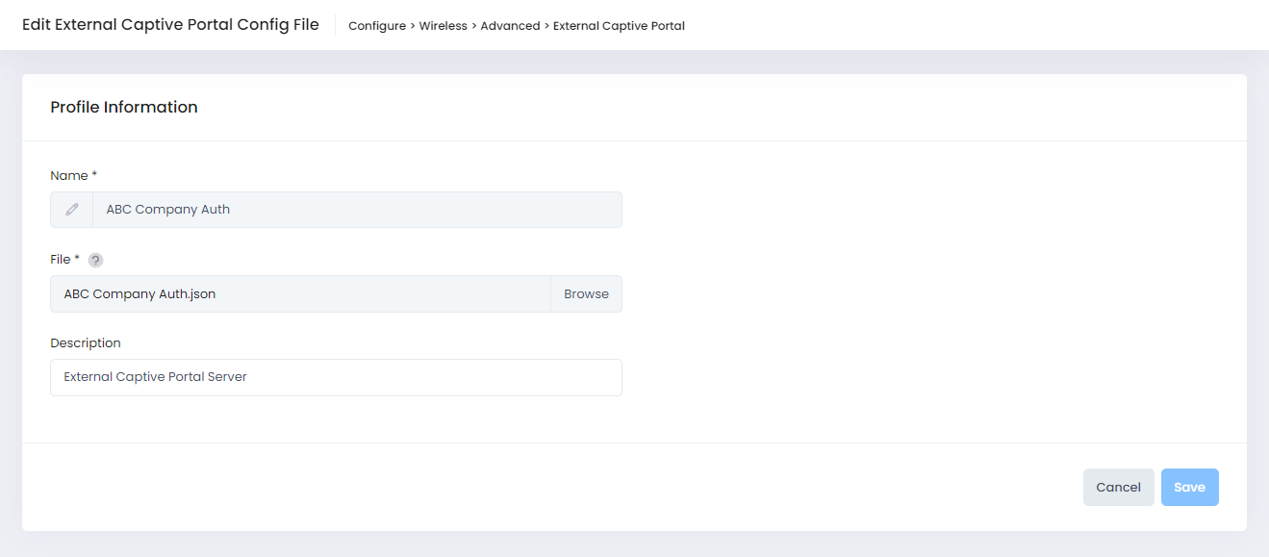Click the pencil icon in the Name field

click(72, 210)
